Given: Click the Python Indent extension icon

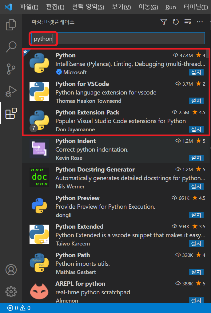Looking at the screenshot, I should (x=39, y=149).
